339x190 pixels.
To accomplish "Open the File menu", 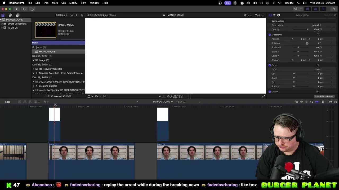I will (x=30, y=3).
